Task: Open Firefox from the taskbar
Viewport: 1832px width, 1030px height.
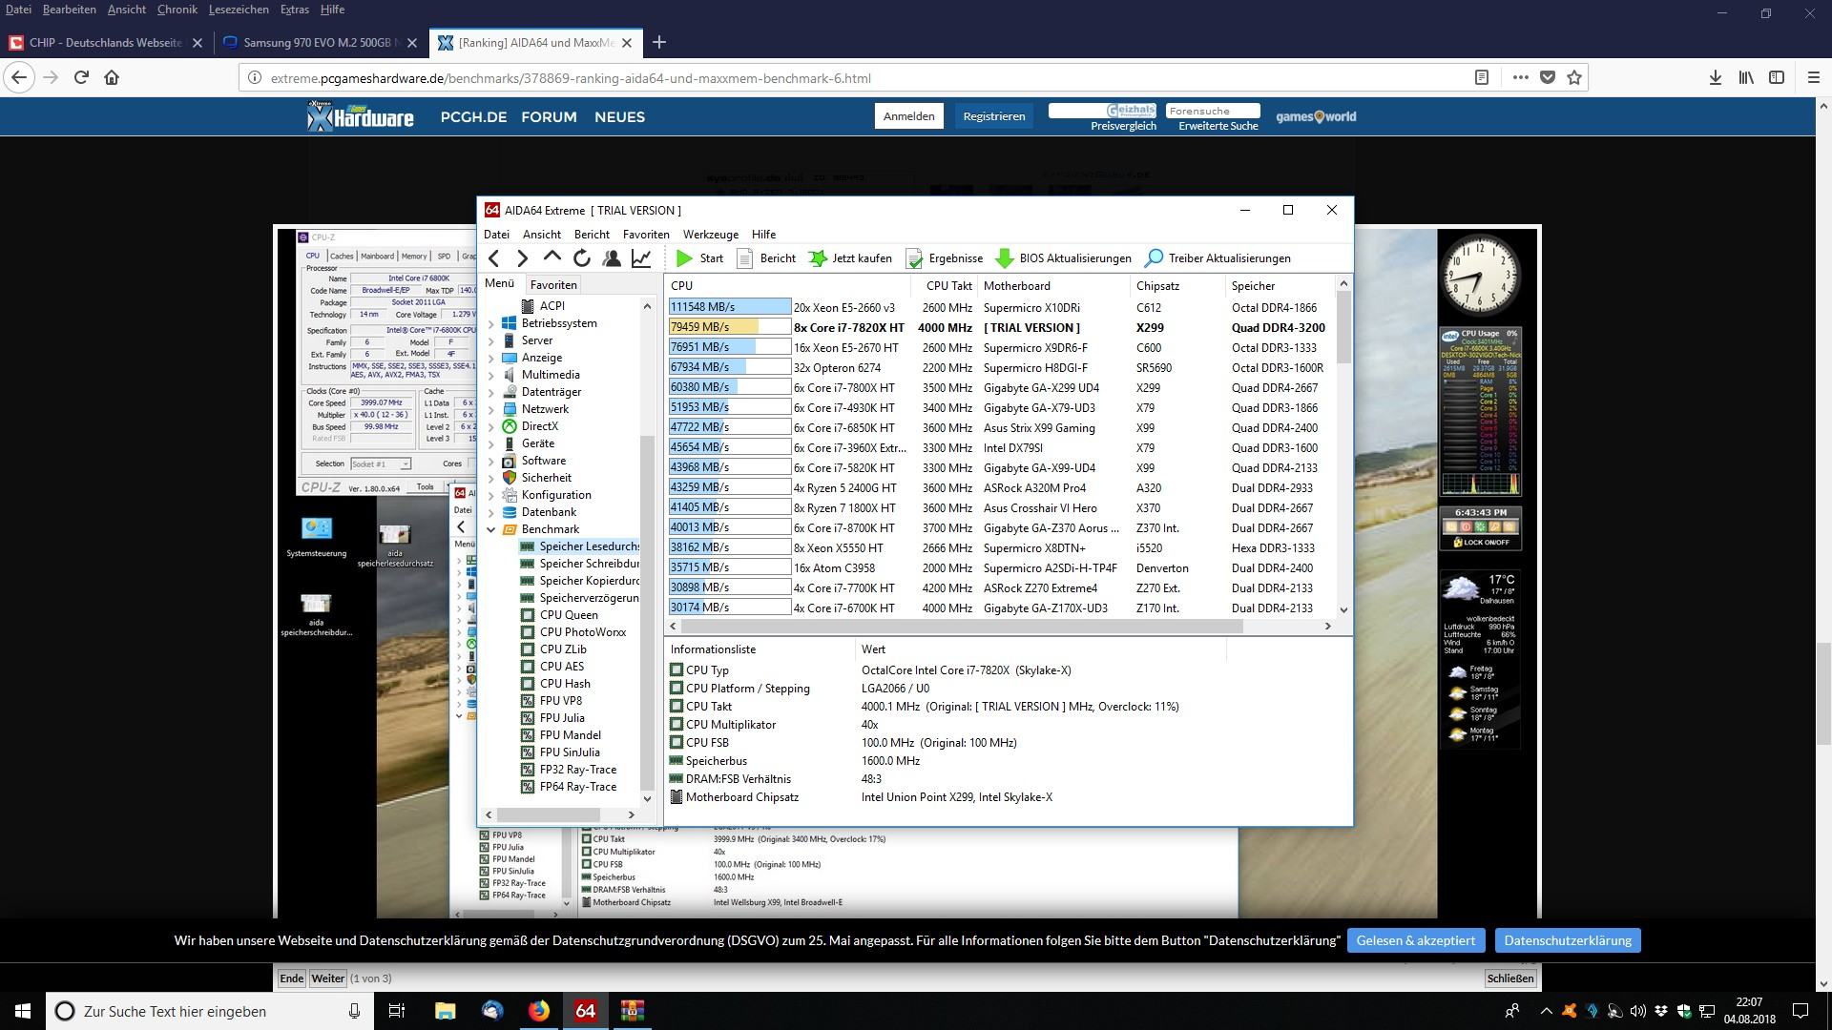Action: (539, 1011)
